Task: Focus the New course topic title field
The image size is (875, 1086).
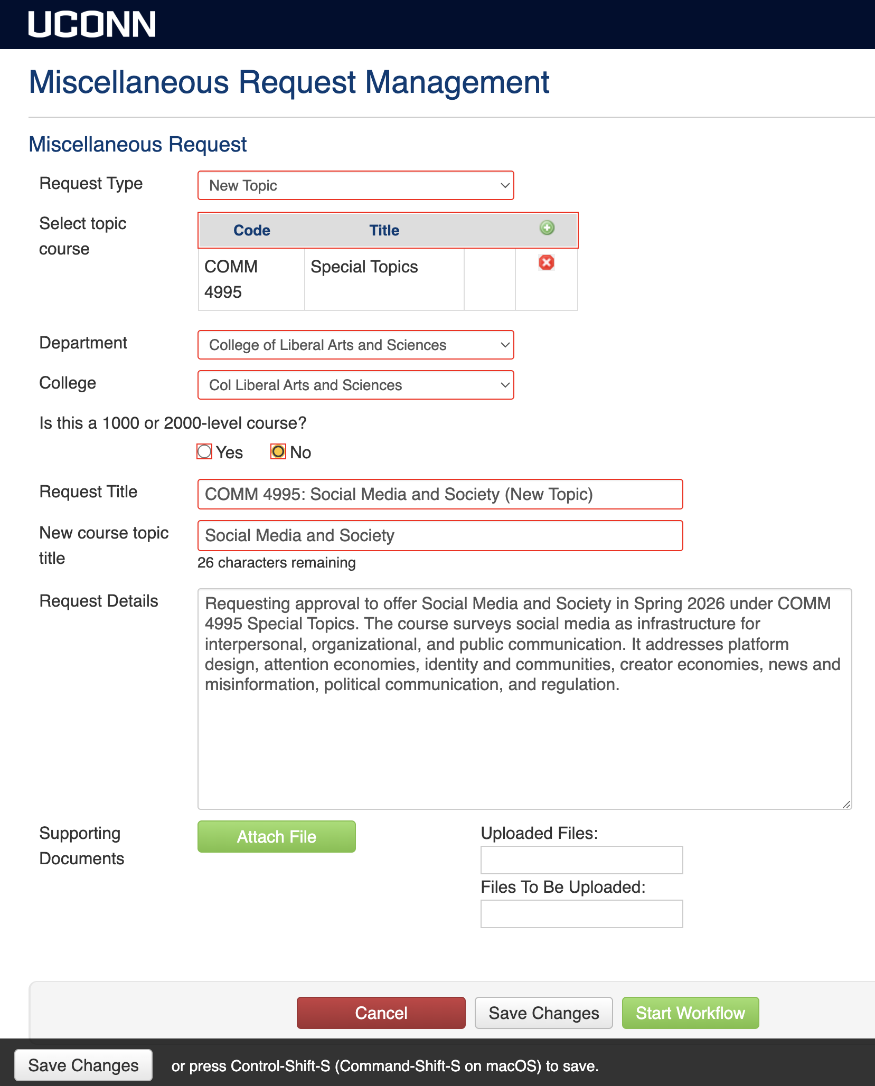Action: (440, 535)
